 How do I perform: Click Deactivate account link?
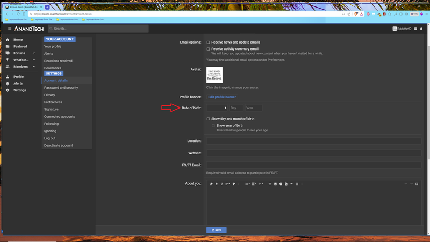click(x=59, y=145)
